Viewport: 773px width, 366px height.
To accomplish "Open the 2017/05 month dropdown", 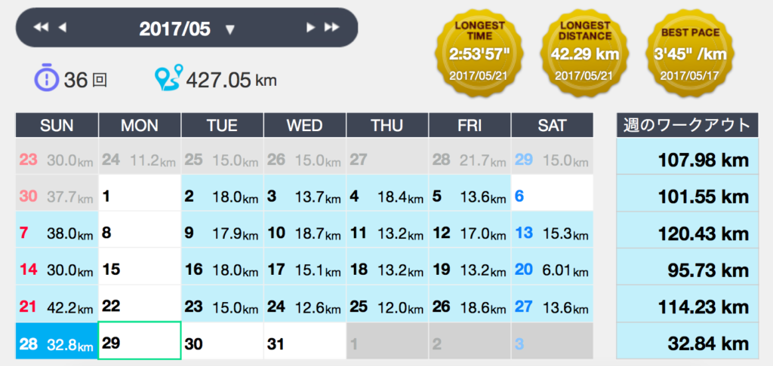I will coord(230,29).
